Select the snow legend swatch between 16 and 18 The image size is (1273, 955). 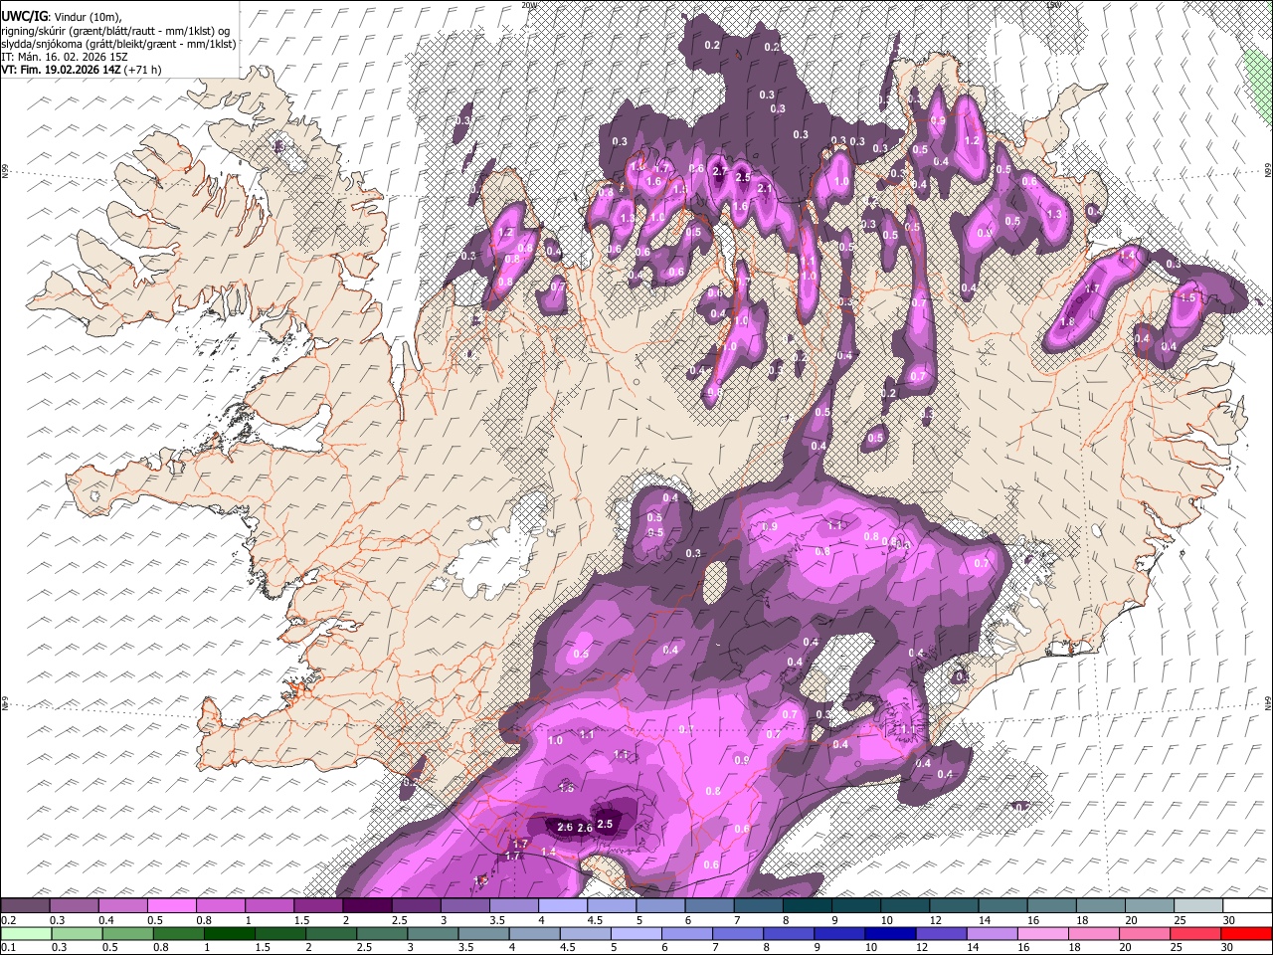(1051, 905)
